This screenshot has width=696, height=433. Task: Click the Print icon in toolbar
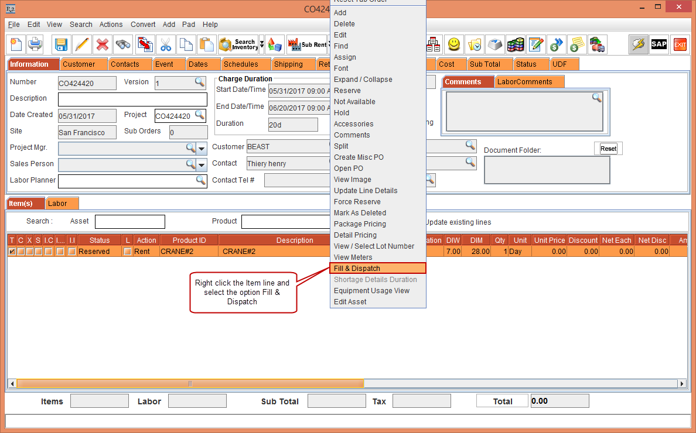coord(35,44)
